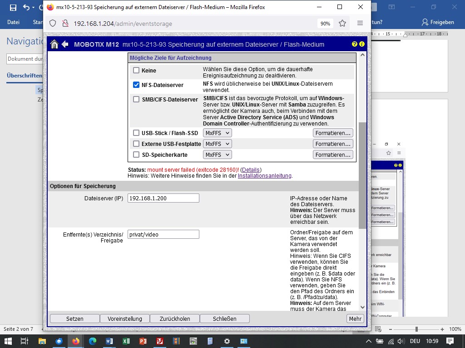
Task: Enable the USB-Stick / Flash-SSD checkbox
Action: point(136,133)
